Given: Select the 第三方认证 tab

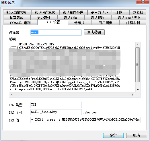Looking at the screenshot, I should pos(100,12).
